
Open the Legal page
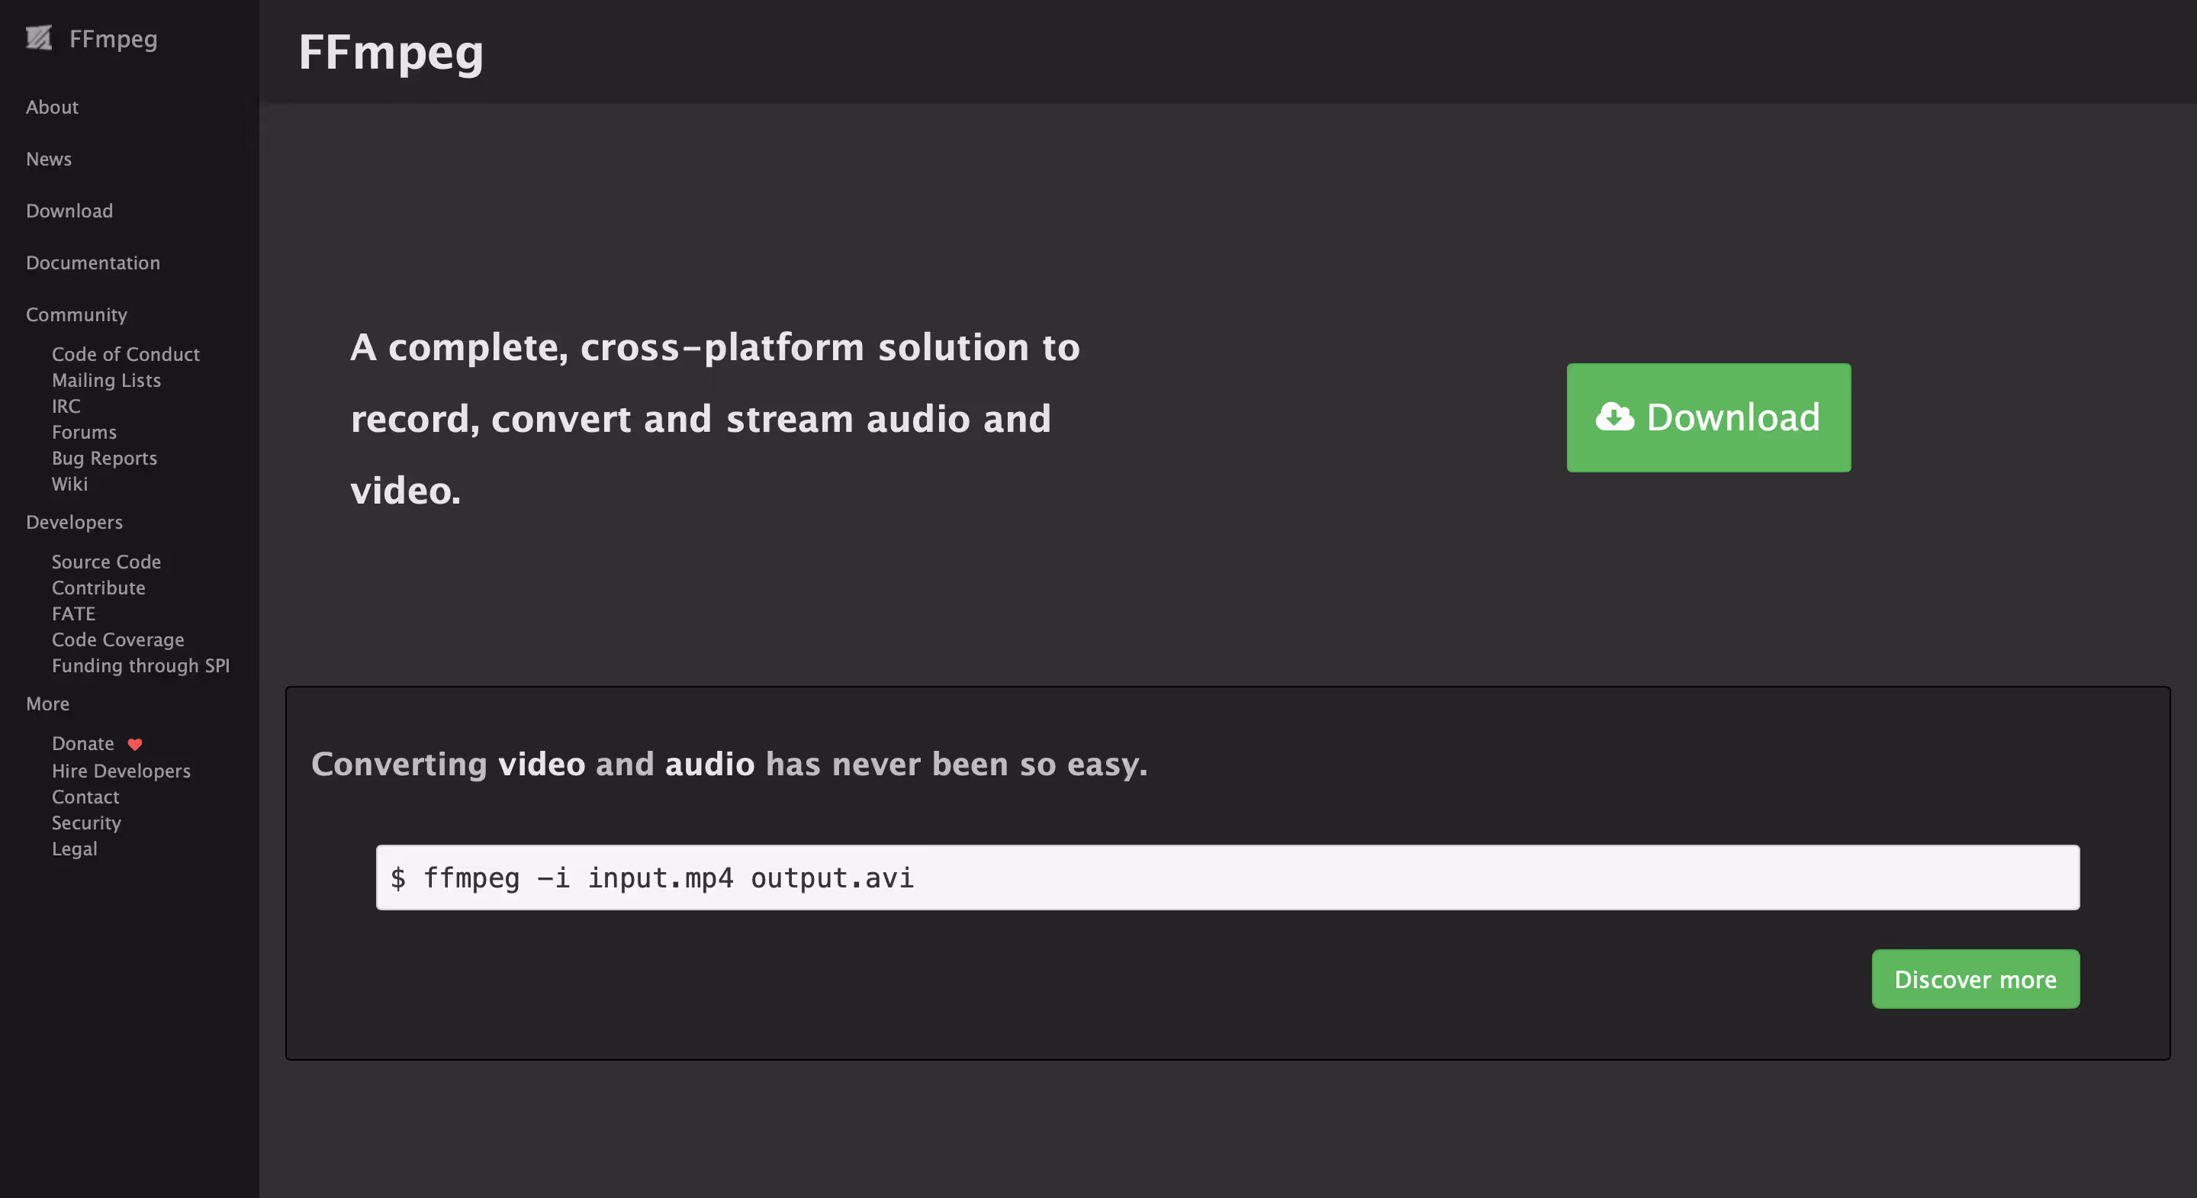[74, 849]
